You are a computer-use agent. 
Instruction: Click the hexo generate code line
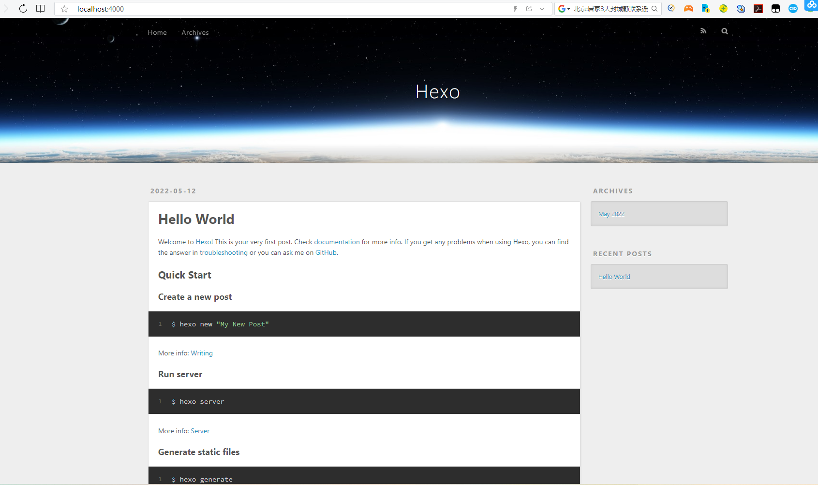coord(202,479)
